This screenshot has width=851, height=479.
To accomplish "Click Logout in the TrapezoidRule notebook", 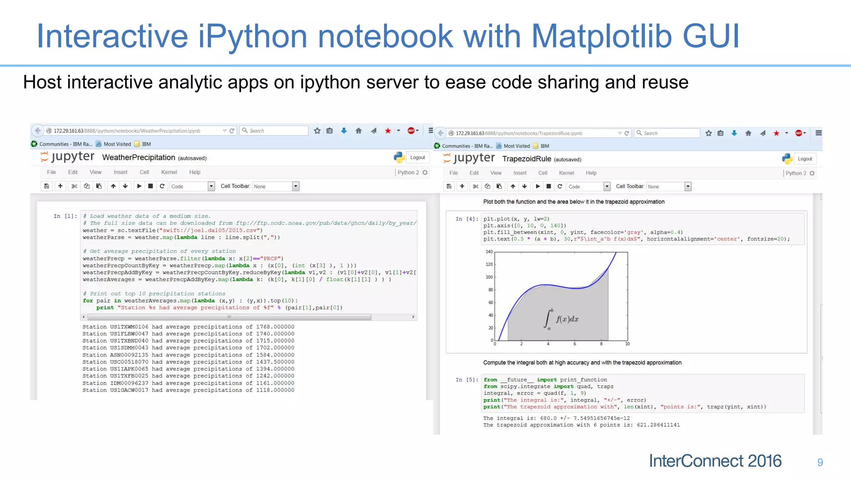I will 805,159.
